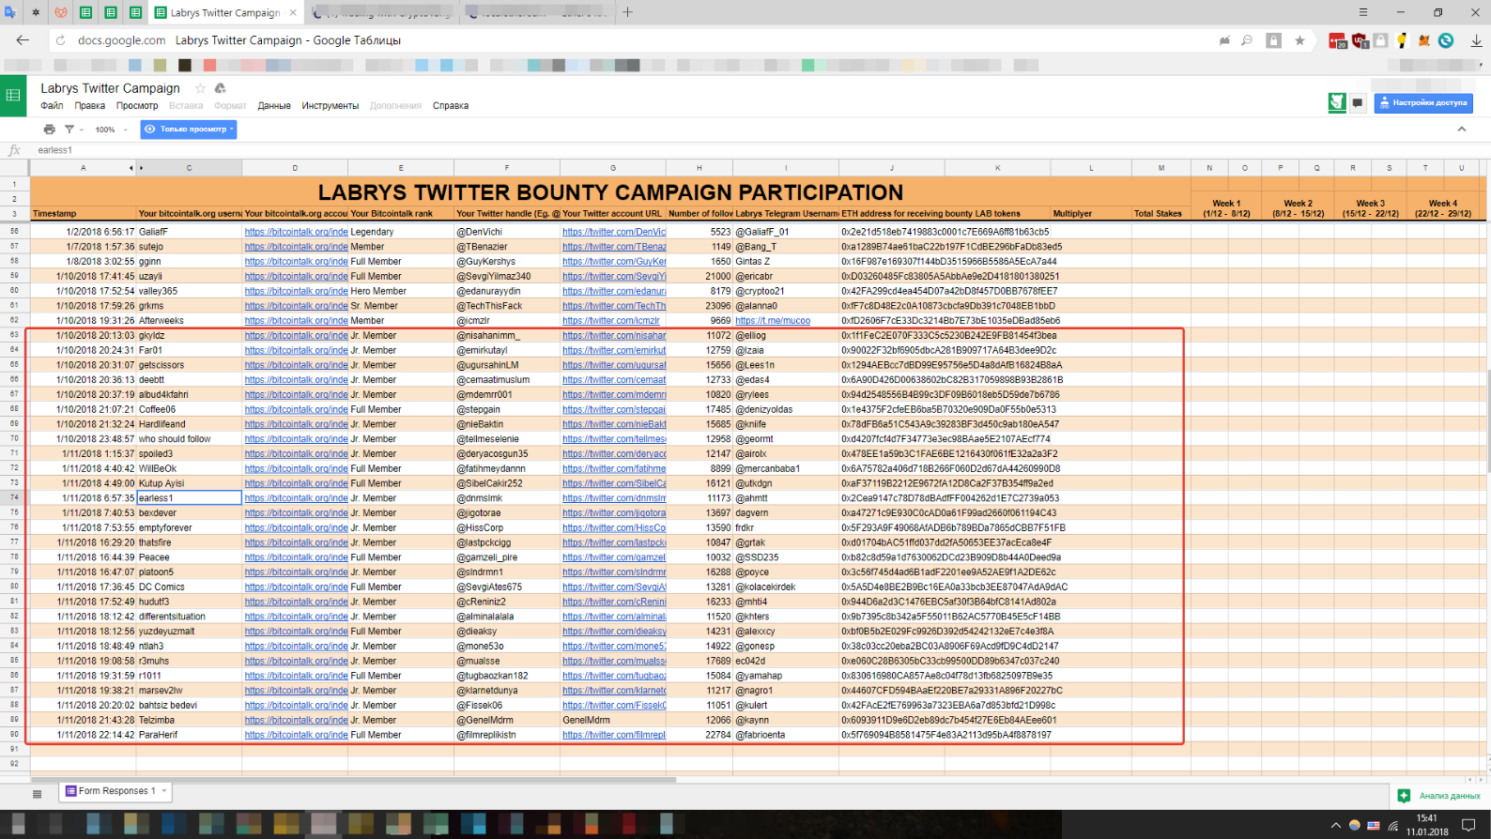Select the 'Week 1' header cell

pyautogui.click(x=1226, y=208)
